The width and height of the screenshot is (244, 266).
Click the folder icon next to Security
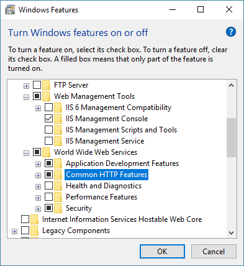coord(58,208)
